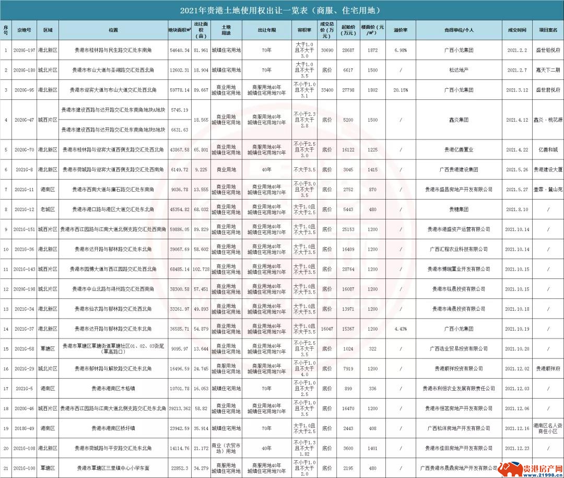This screenshot has width=564, height=478.
Task: Click the '竞得单位/个人' column header
Action: point(459,30)
